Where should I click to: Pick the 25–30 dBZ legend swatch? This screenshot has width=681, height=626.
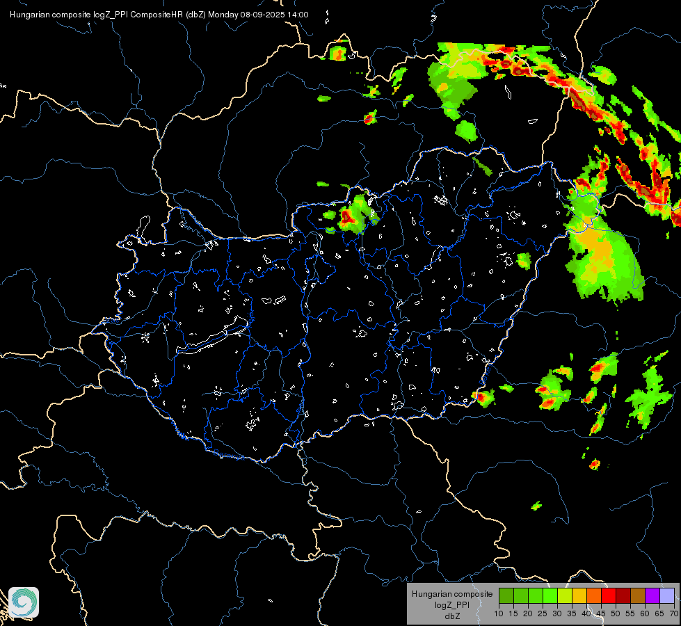(x=550, y=595)
